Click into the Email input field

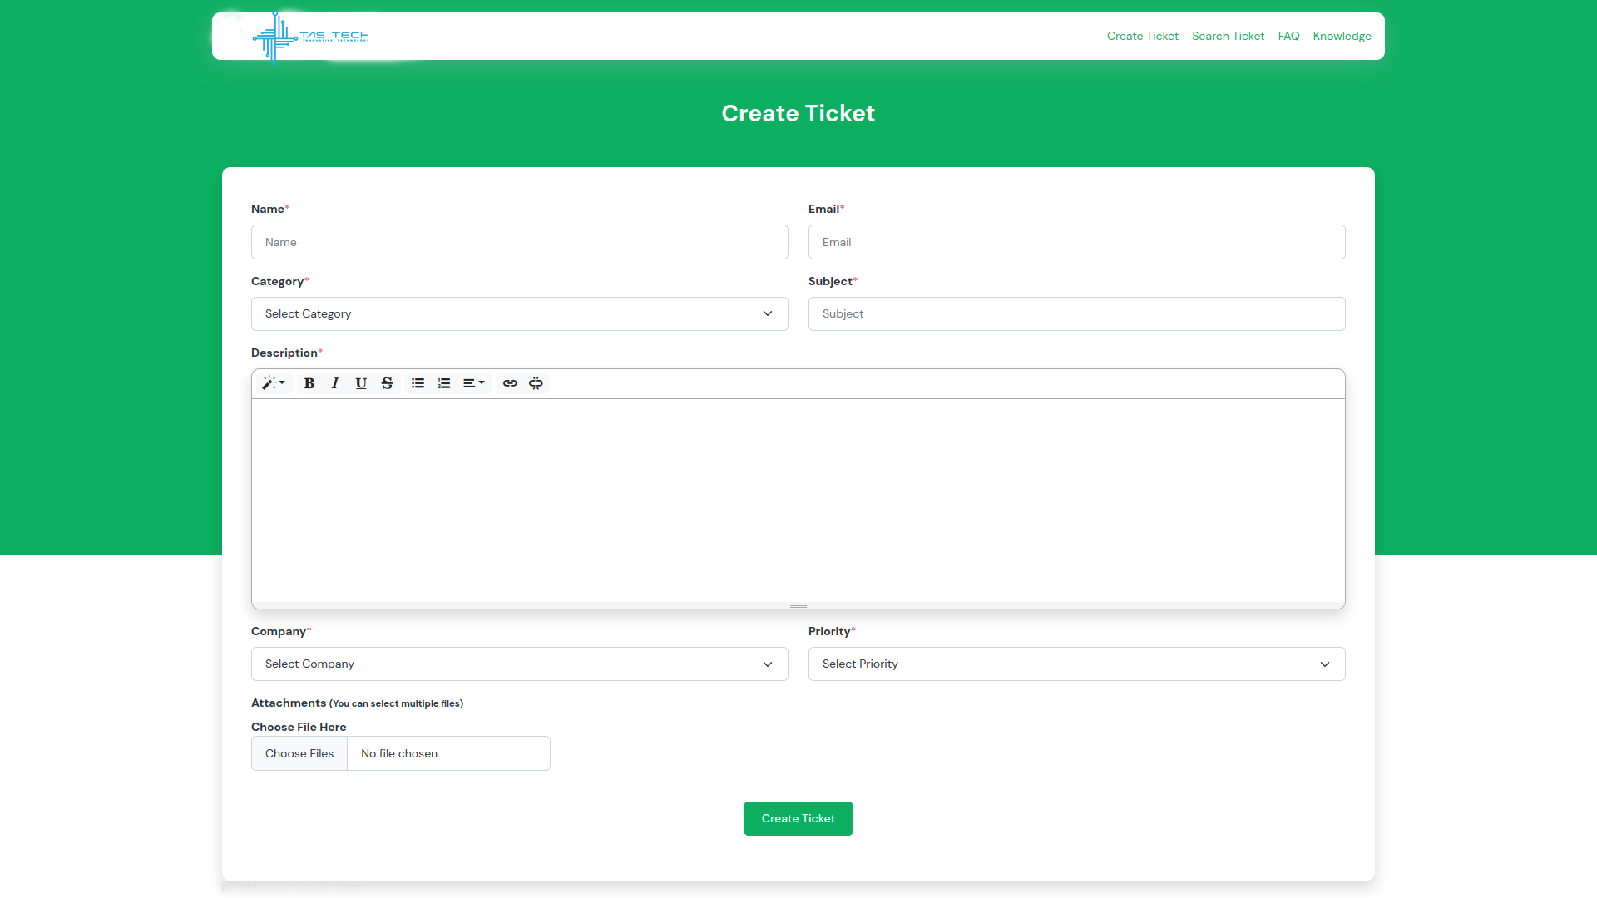(1076, 242)
